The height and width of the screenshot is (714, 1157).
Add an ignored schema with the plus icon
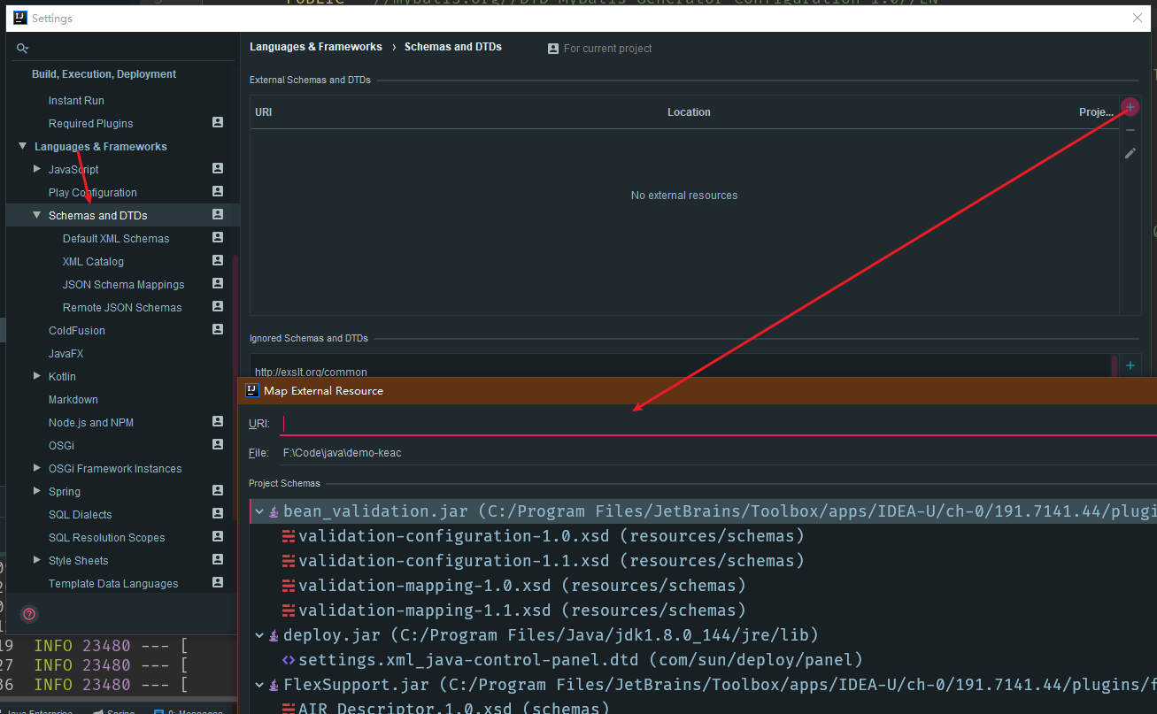click(x=1130, y=365)
